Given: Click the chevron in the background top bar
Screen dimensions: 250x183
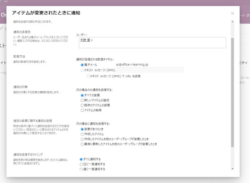Looking at the screenshot, I should click(x=6, y=2).
